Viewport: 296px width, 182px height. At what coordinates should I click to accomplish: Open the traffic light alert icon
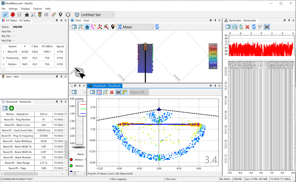coord(40,14)
